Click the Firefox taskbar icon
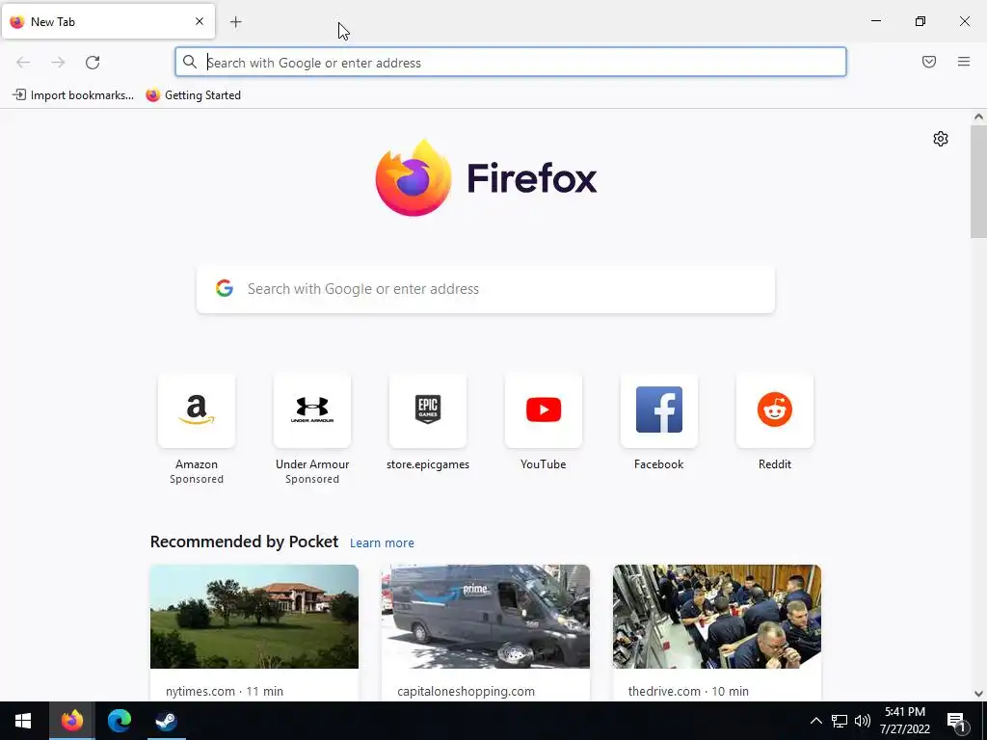This screenshot has width=987, height=740. tap(71, 721)
